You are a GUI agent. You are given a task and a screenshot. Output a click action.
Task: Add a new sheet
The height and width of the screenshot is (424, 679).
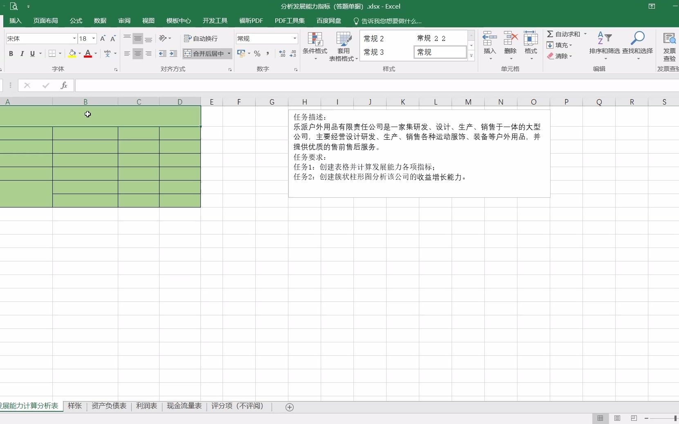click(x=290, y=407)
